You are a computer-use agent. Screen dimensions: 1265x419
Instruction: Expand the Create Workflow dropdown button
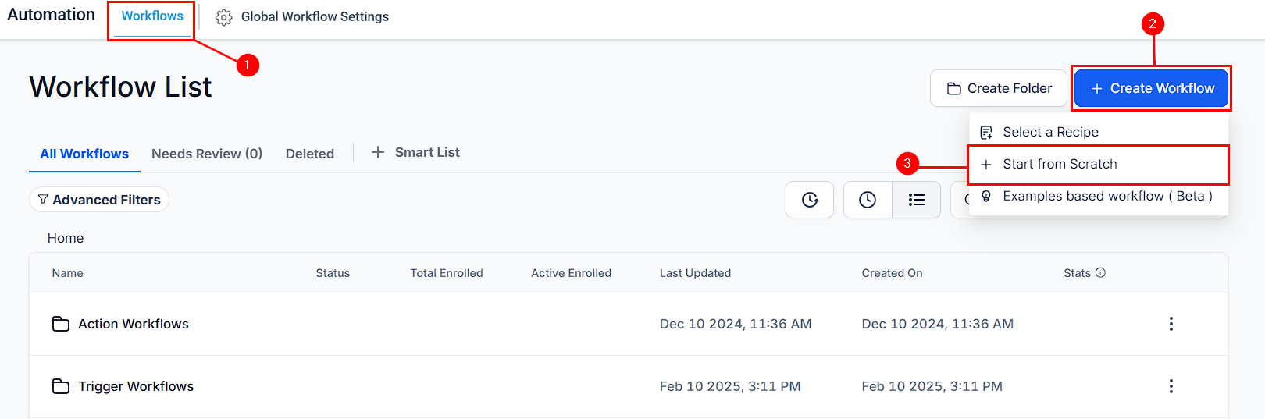[x=1152, y=88]
